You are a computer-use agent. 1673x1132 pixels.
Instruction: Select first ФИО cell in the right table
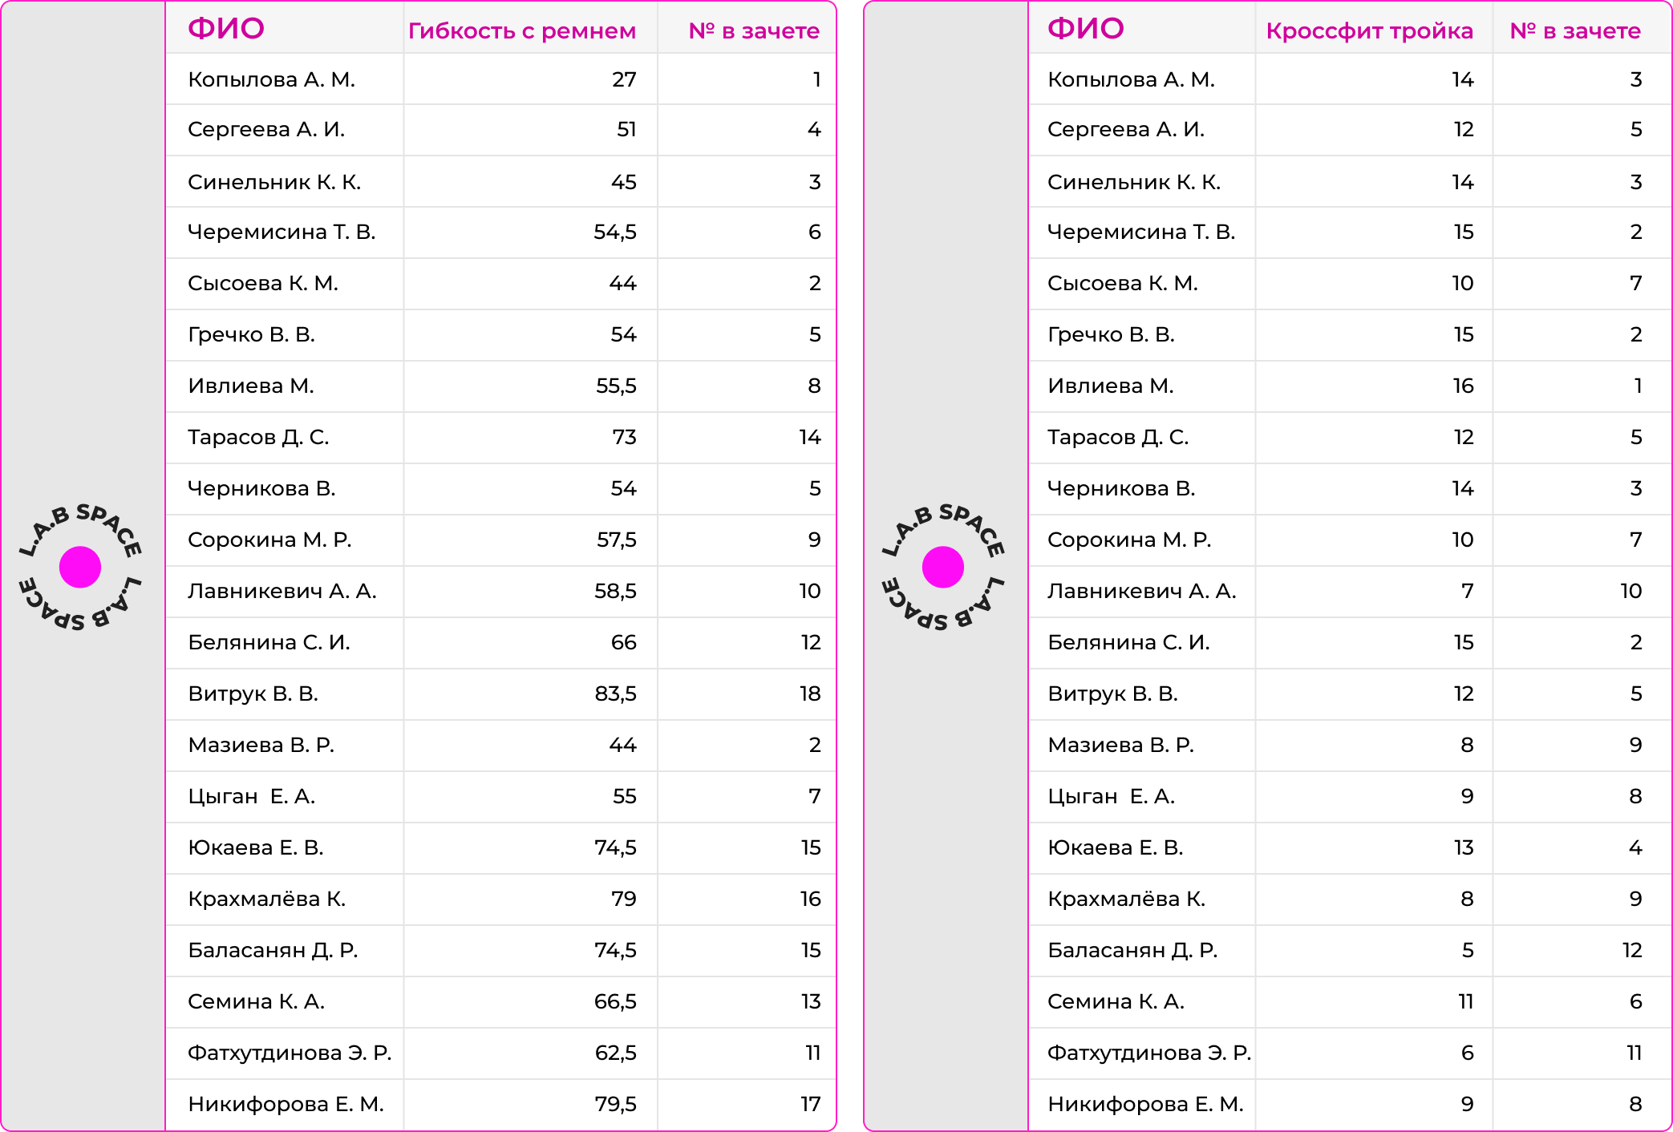pos(1142,79)
